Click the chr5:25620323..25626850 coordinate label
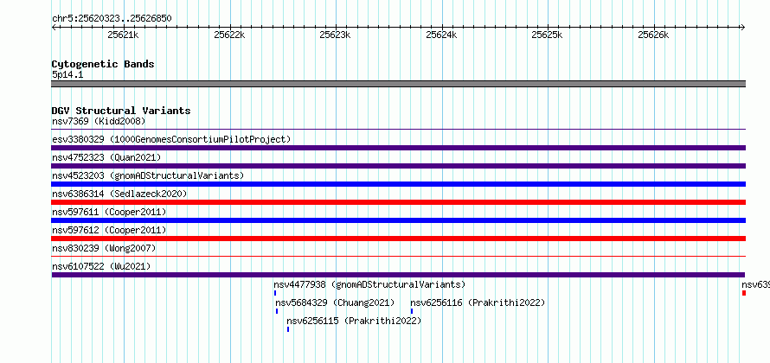The width and height of the screenshot is (770, 363). click(112, 19)
